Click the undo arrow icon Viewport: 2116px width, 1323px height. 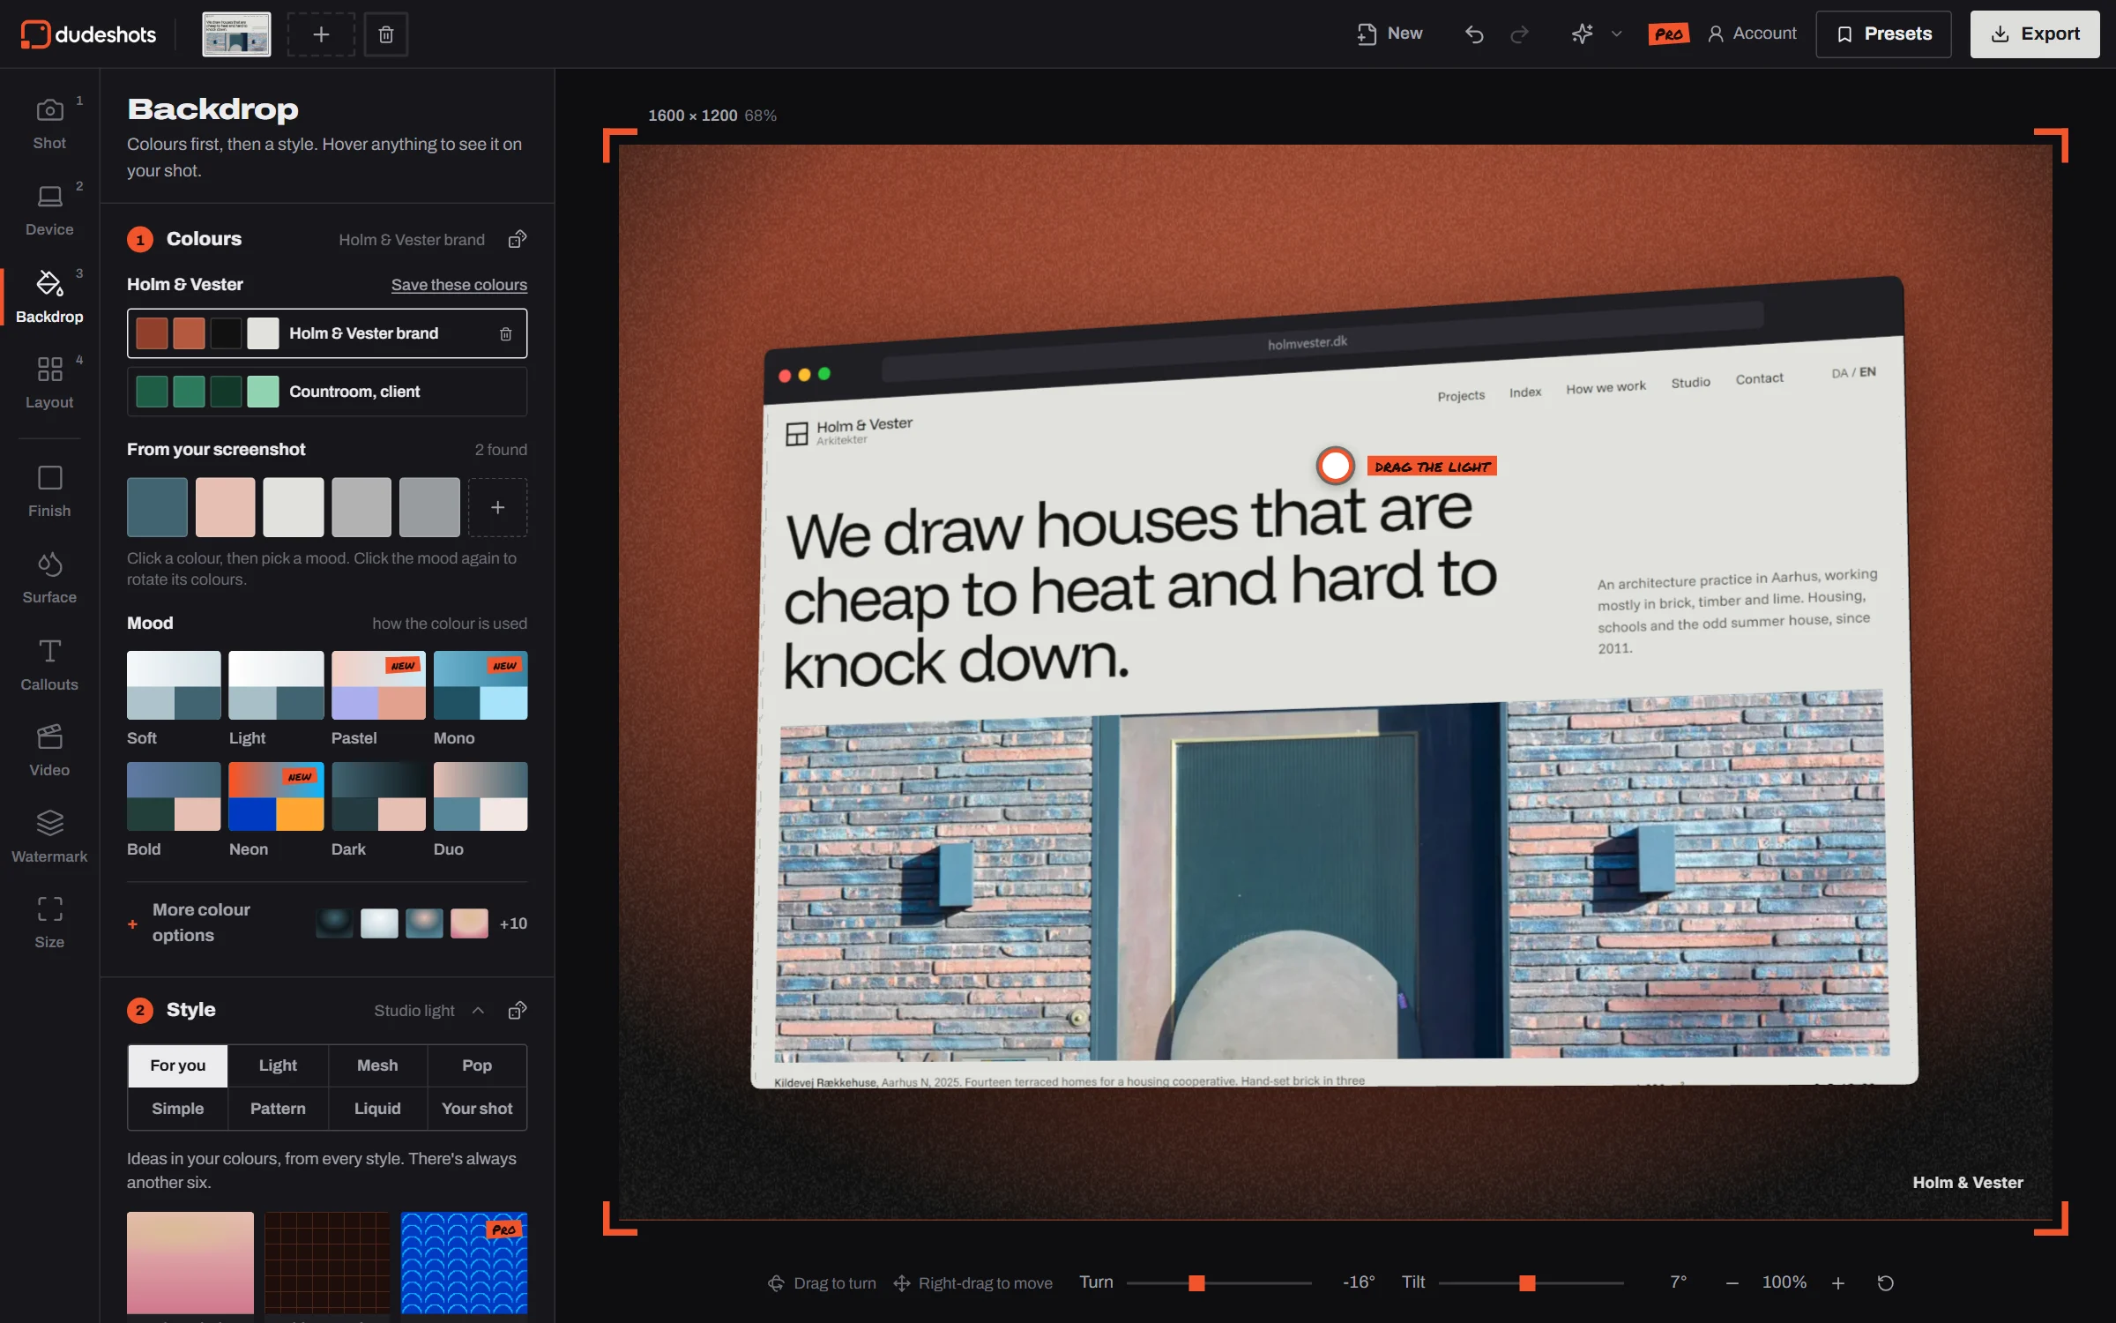(1474, 34)
